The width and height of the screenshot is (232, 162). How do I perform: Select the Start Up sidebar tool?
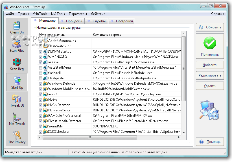[17, 83]
